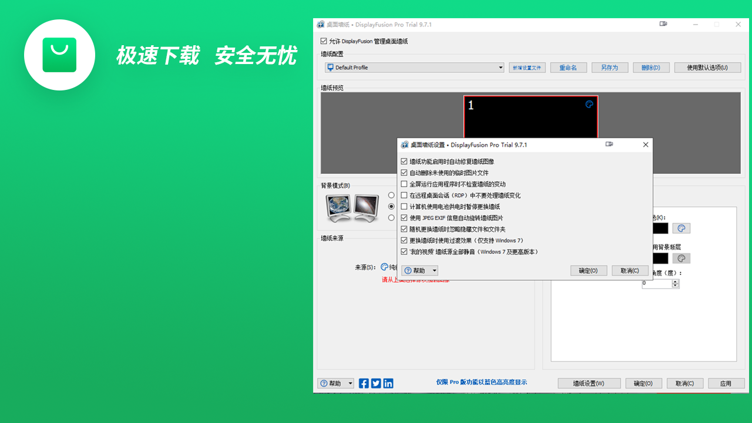Open the Default Profile dropdown
This screenshot has width=752, height=423.
pyautogui.click(x=501, y=67)
